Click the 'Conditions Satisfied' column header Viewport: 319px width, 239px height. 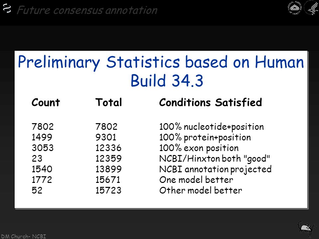point(211,102)
